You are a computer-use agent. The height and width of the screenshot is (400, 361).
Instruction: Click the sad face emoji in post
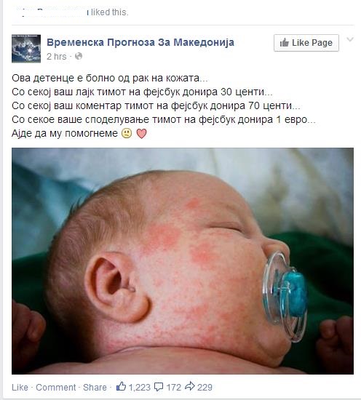(x=127, y=133)
